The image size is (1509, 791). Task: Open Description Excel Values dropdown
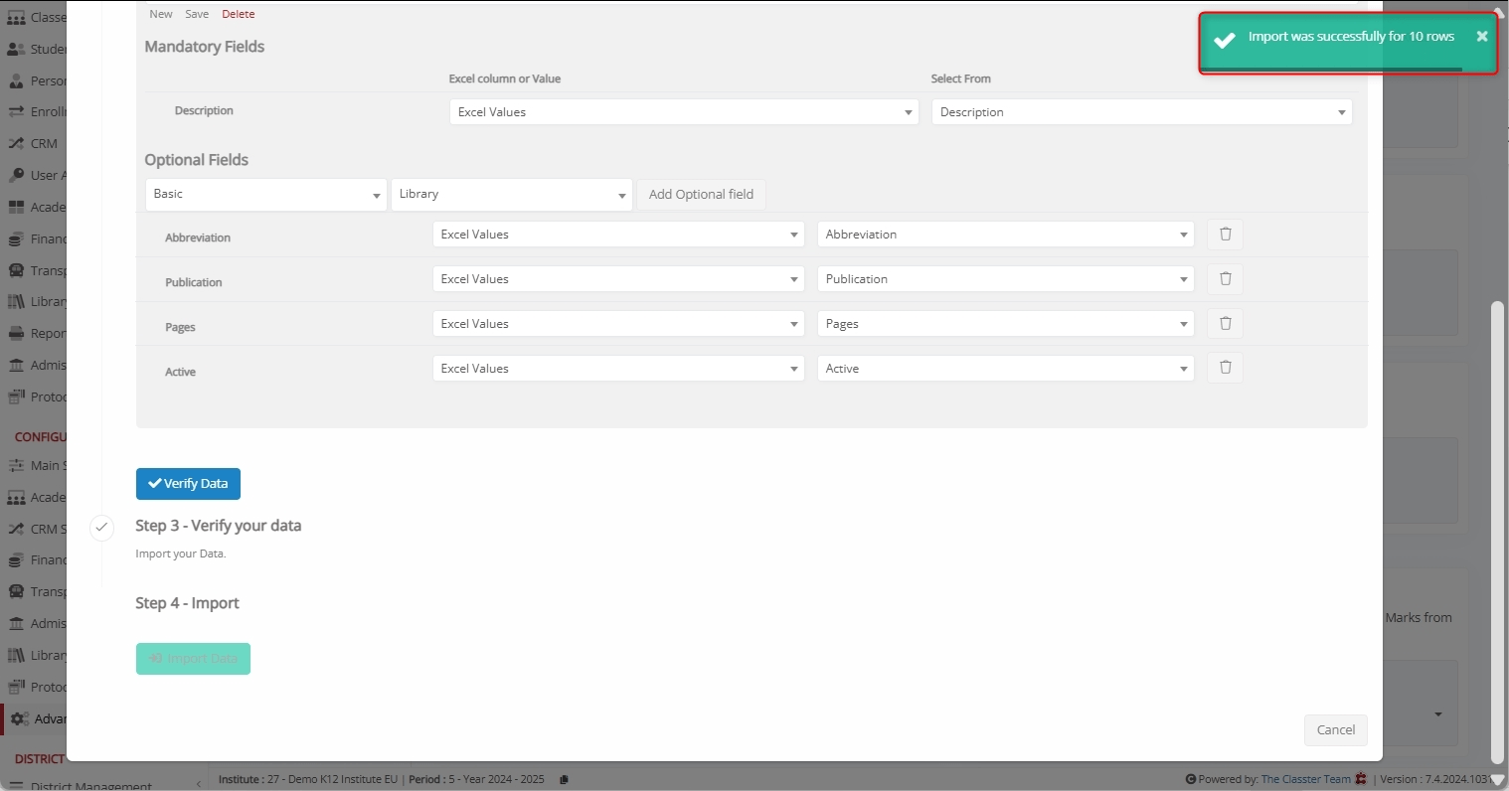point(683,112)
